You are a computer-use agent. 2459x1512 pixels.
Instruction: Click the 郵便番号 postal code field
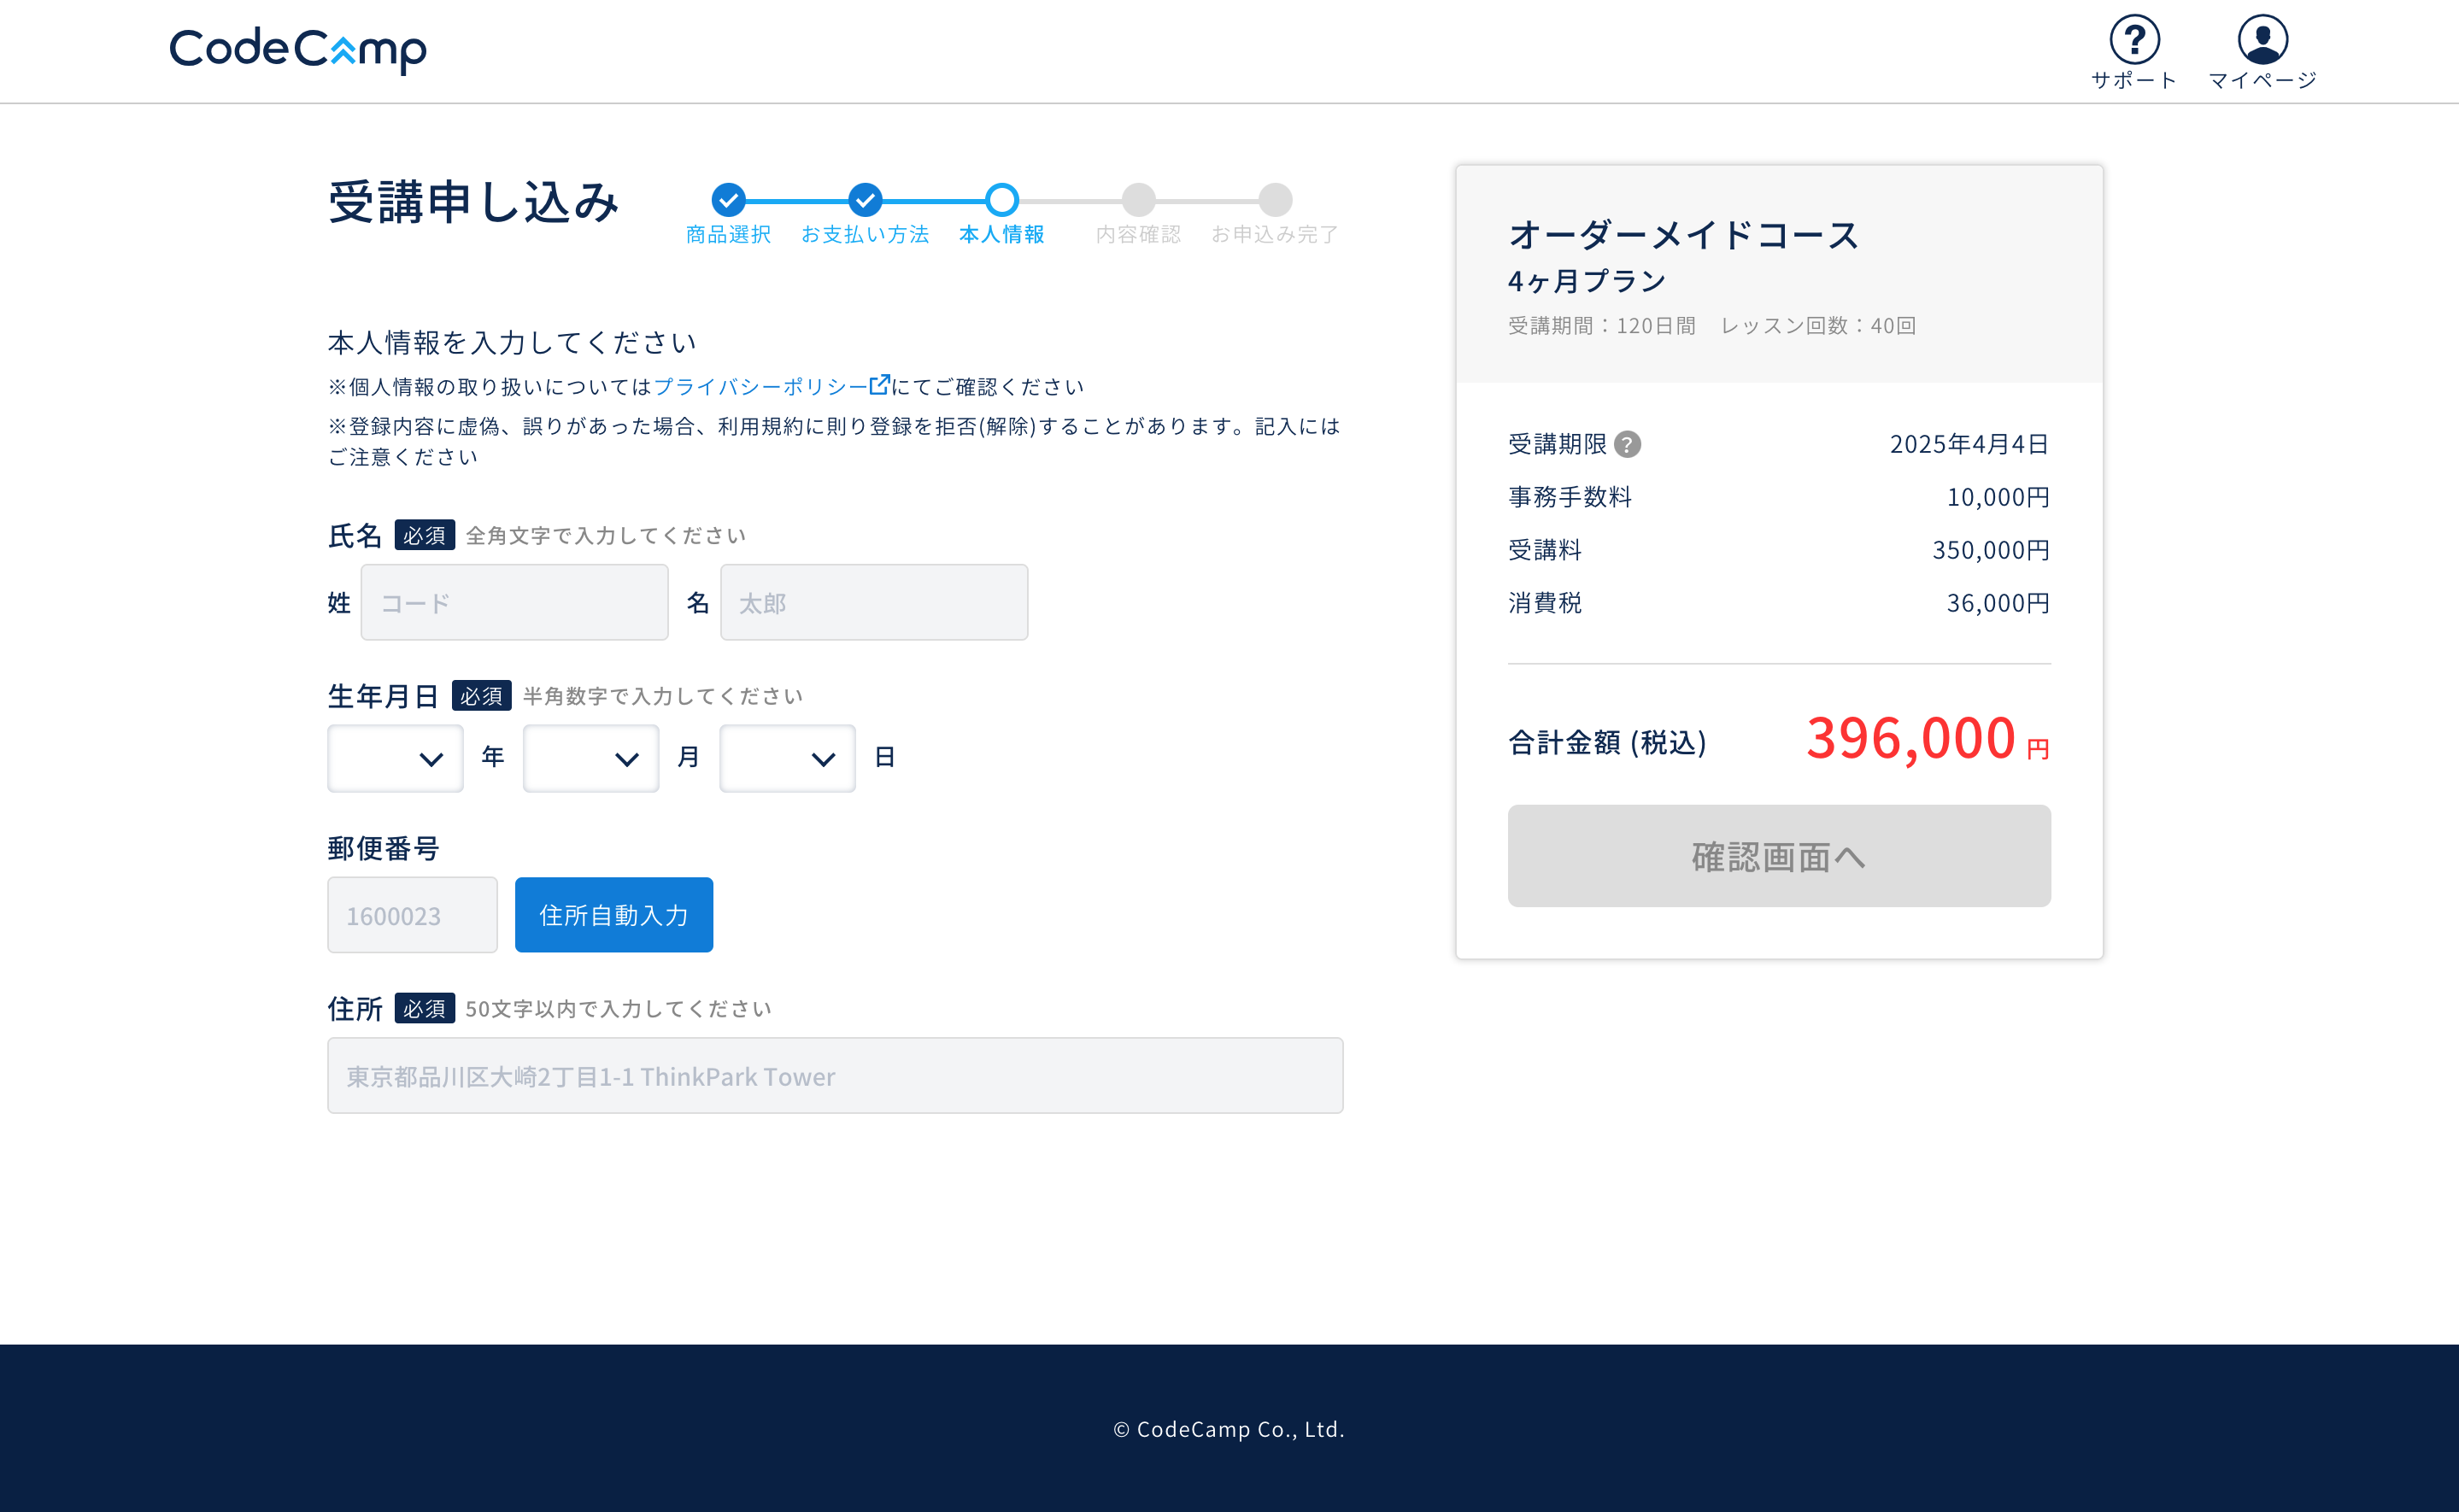pyautogui.click(x=412, y=915)
